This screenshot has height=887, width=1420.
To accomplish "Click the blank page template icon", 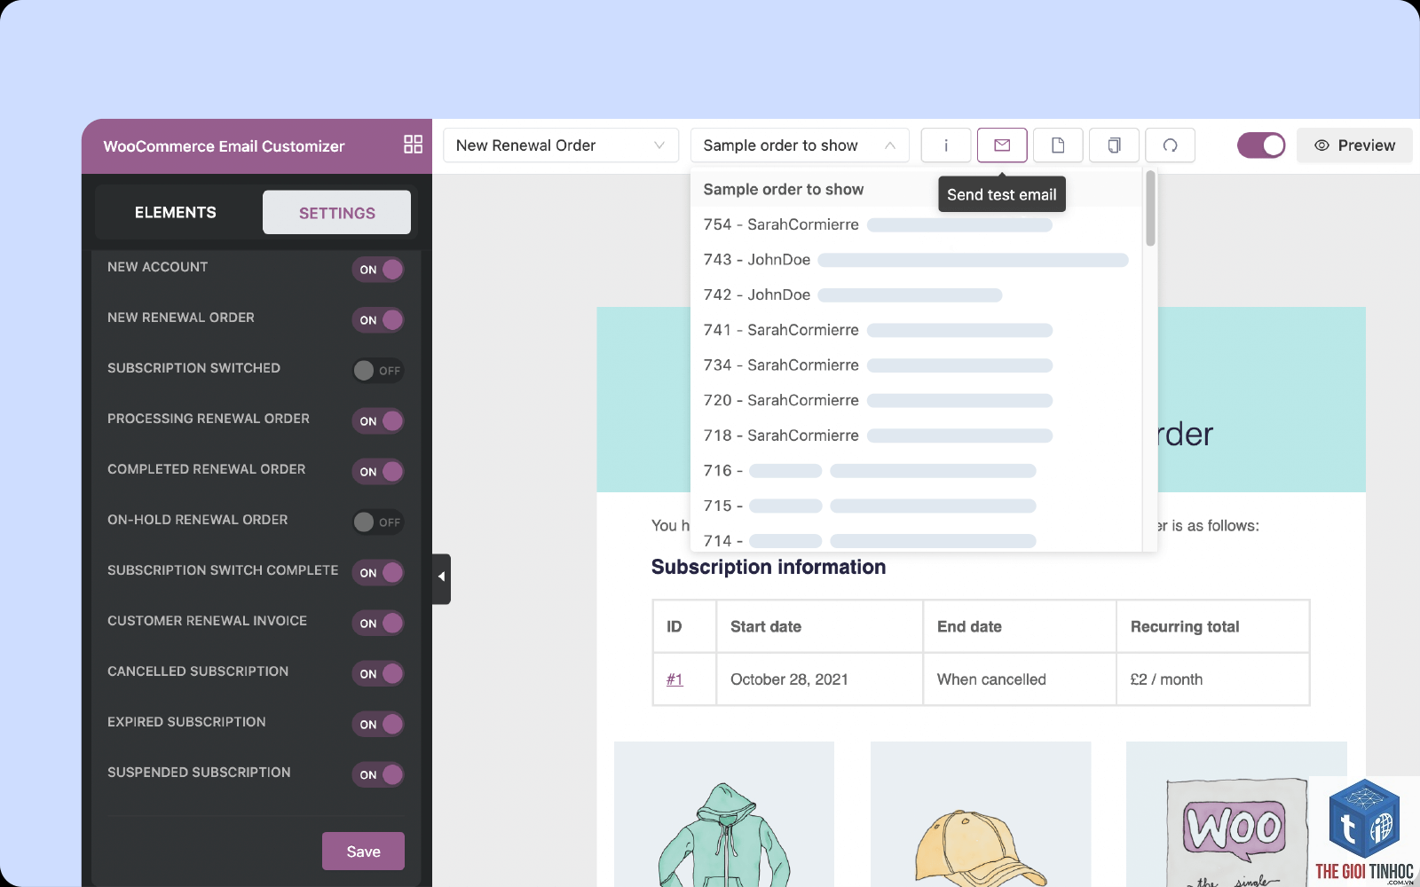I will point(1058,145).
